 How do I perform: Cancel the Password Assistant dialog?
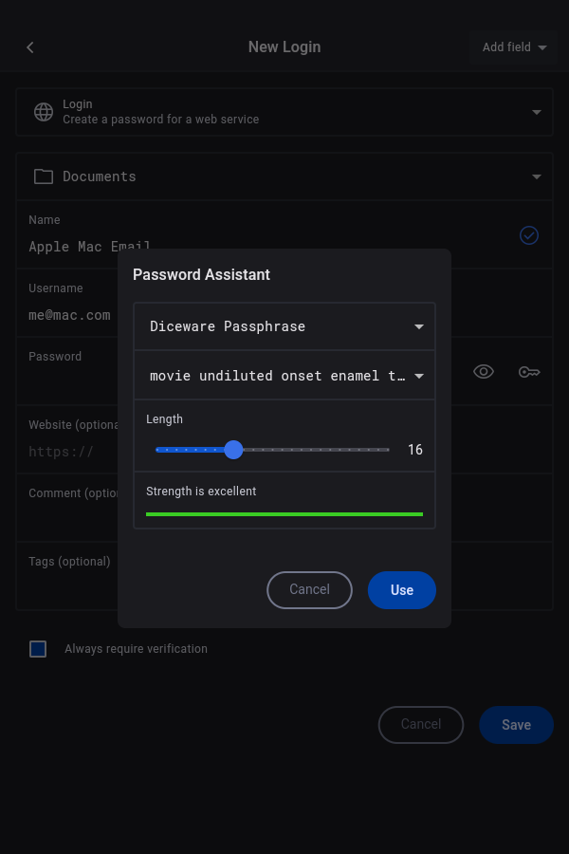[x=309, y=590]
